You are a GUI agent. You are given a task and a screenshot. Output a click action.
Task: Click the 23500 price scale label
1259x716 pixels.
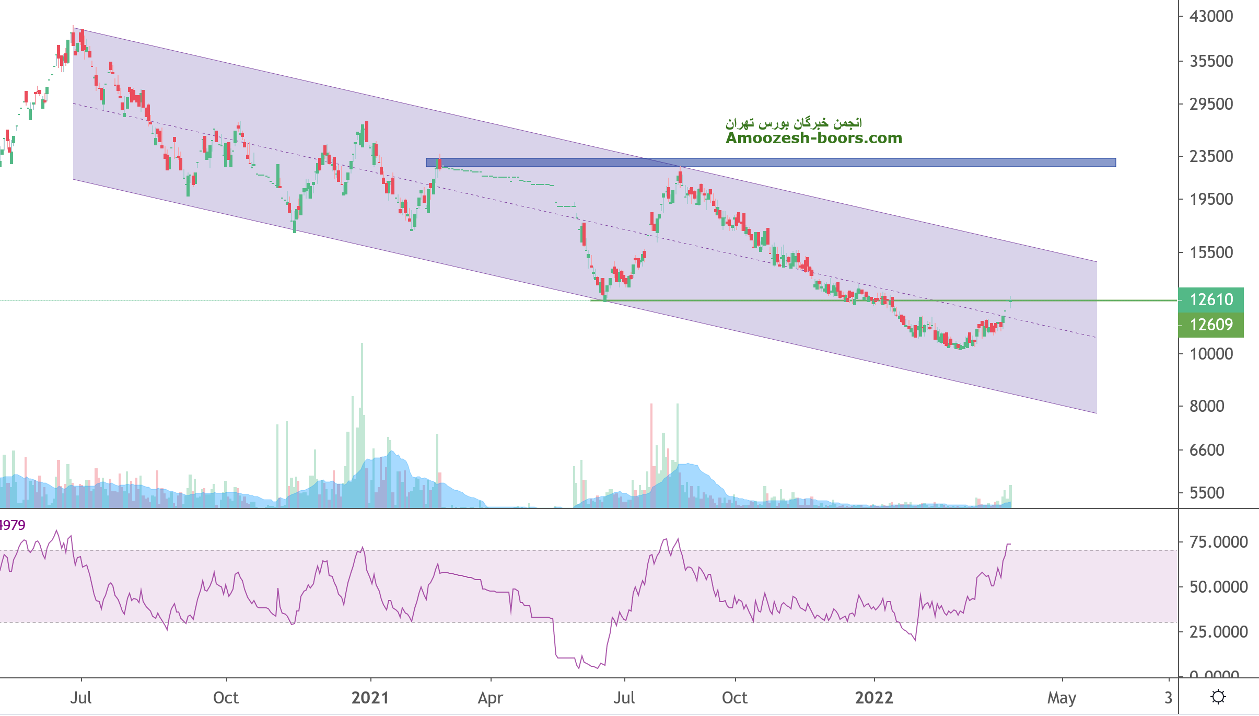(x=1211, y=156)
